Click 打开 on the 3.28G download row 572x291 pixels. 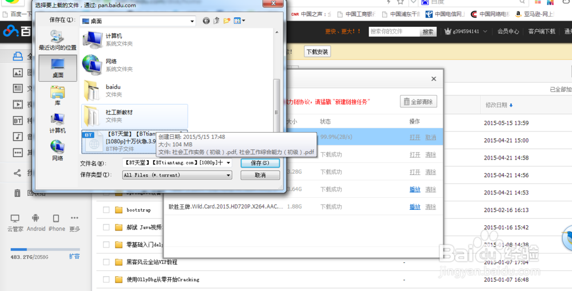pos(415,172)
